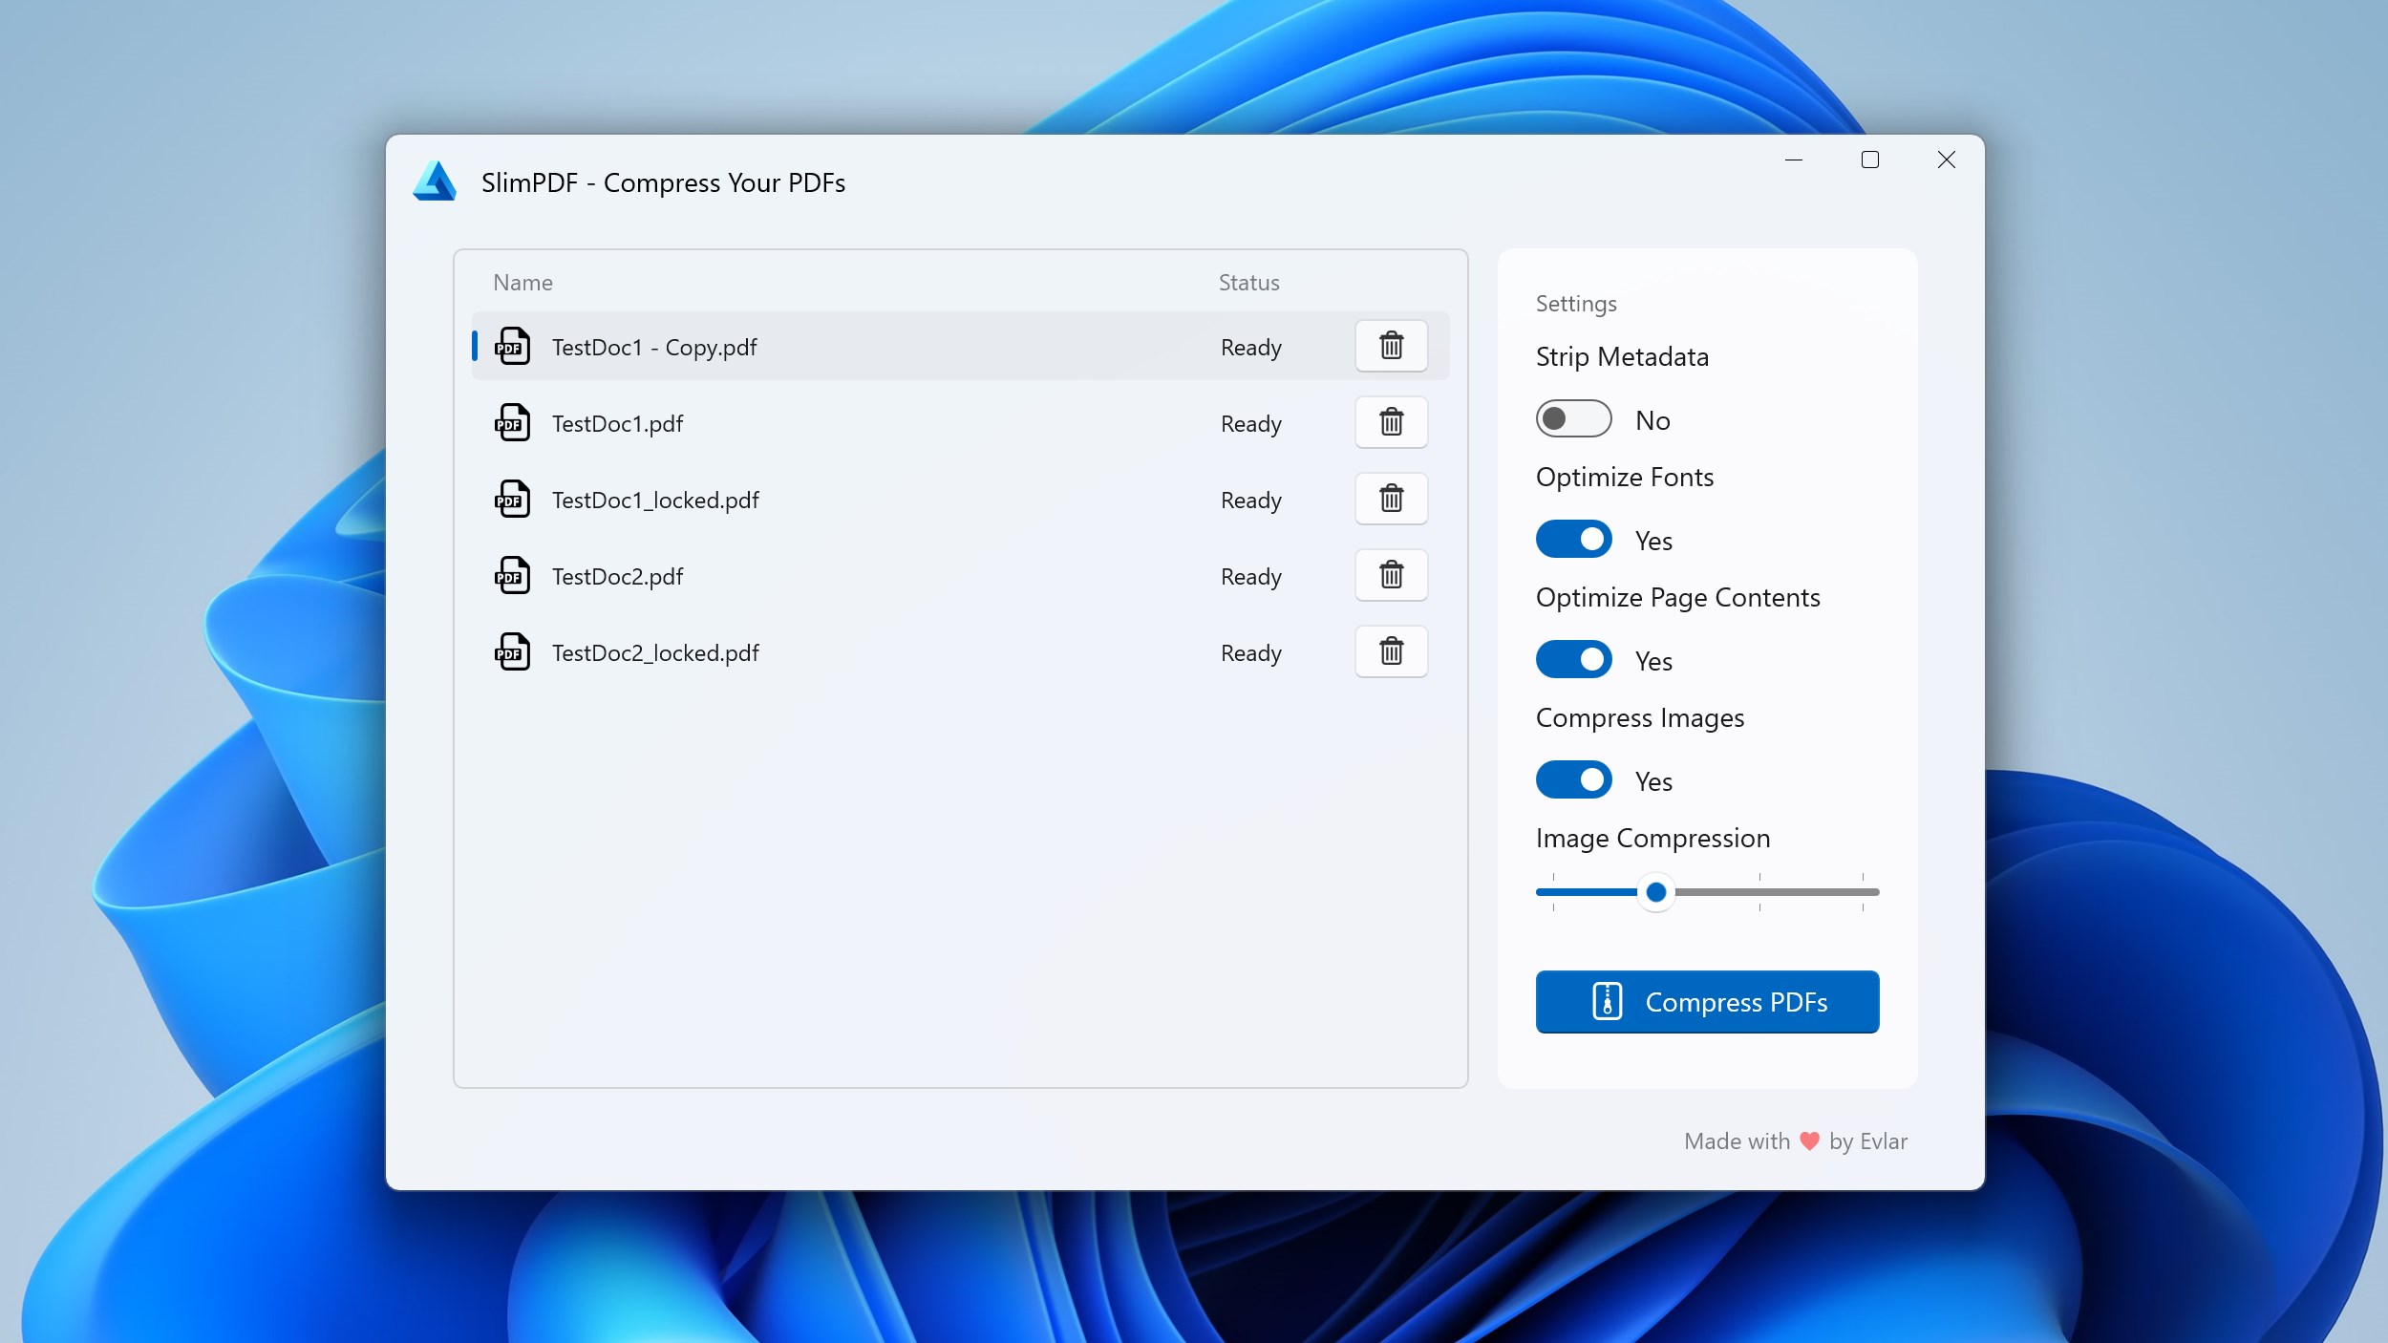Click the PDF icon next to TestDoc2_locked.pdf
Image resolution: width=2388 pixels, height=1343 pixels.
point(512,652)
